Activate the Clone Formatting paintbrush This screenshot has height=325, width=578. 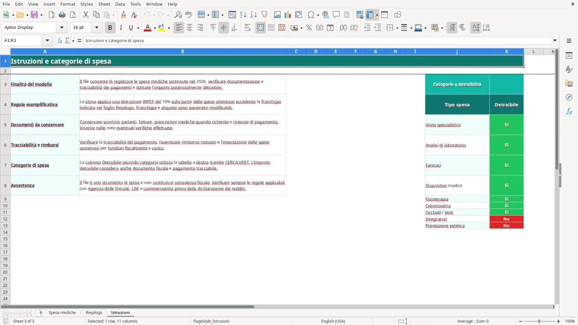[x=123, y=15]
